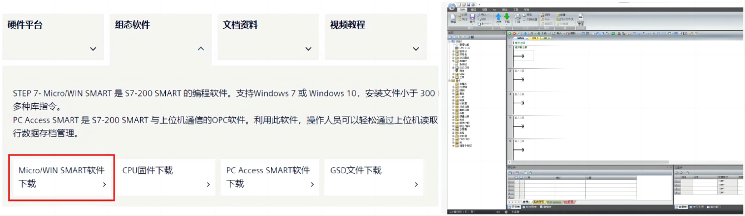
Task: Select the 编辑 ribbon tab
Action: pos(473,9)
